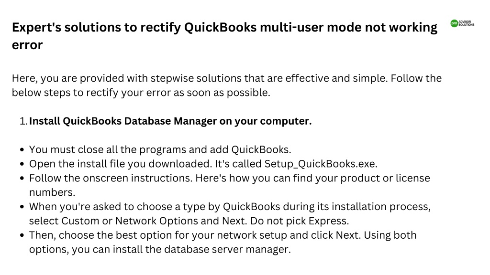Click the text 'Custom or Network Options'
This screenshot has height=275, width=490.
pyautogui.click(x=130, y=221)
